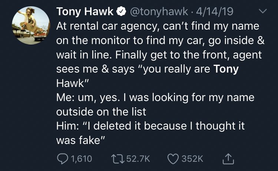278x171 pixels.
Task: View the 1,610 replies count
Action: click(x=82, y=159)
